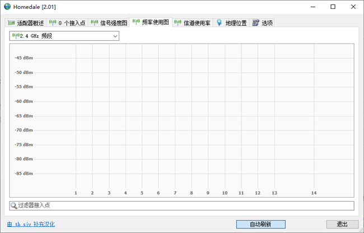This screenshot has width=364, height=233.
Task: Minimize the Homedale window
Action: 313,7
